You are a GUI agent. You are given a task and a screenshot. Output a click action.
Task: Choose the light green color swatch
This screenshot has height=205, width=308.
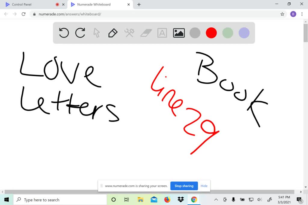228,33
